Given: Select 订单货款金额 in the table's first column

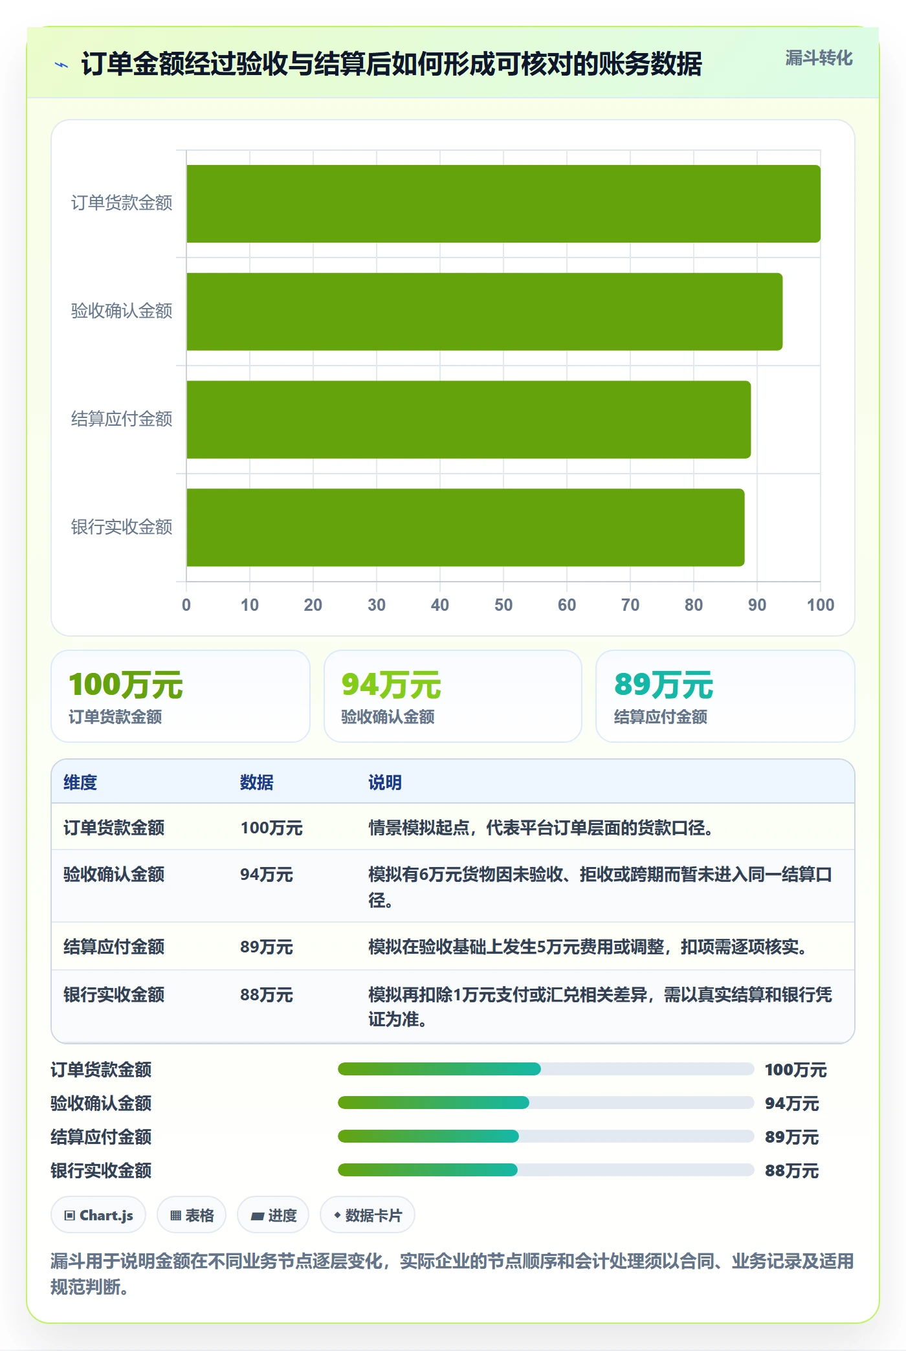Looking at the screenshot, I should (114, 828).
